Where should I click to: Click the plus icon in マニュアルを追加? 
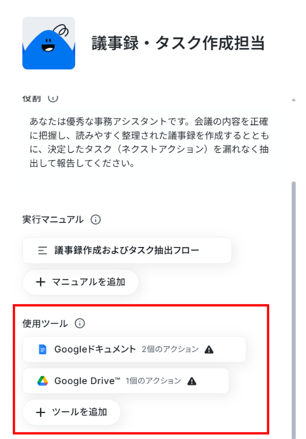(x=41, y=282)
